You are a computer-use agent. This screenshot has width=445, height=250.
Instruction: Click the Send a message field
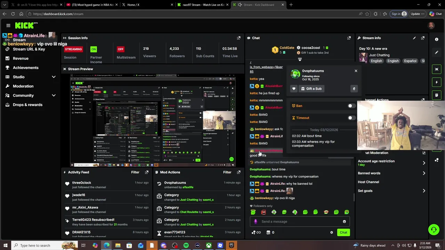pyautogui.click(x=300, y=222)
